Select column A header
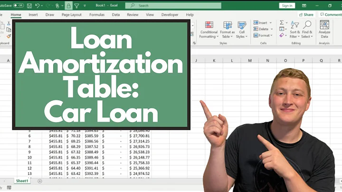Image resolution: width=342 pixels, height=192 pixels. click(8, 60)
